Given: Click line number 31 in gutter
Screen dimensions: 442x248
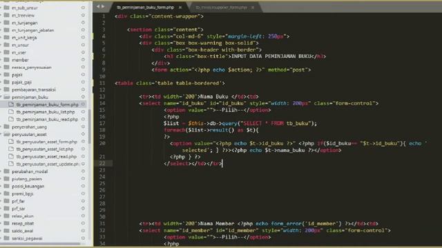Looking at the screenshot, I should click(102, 223).
